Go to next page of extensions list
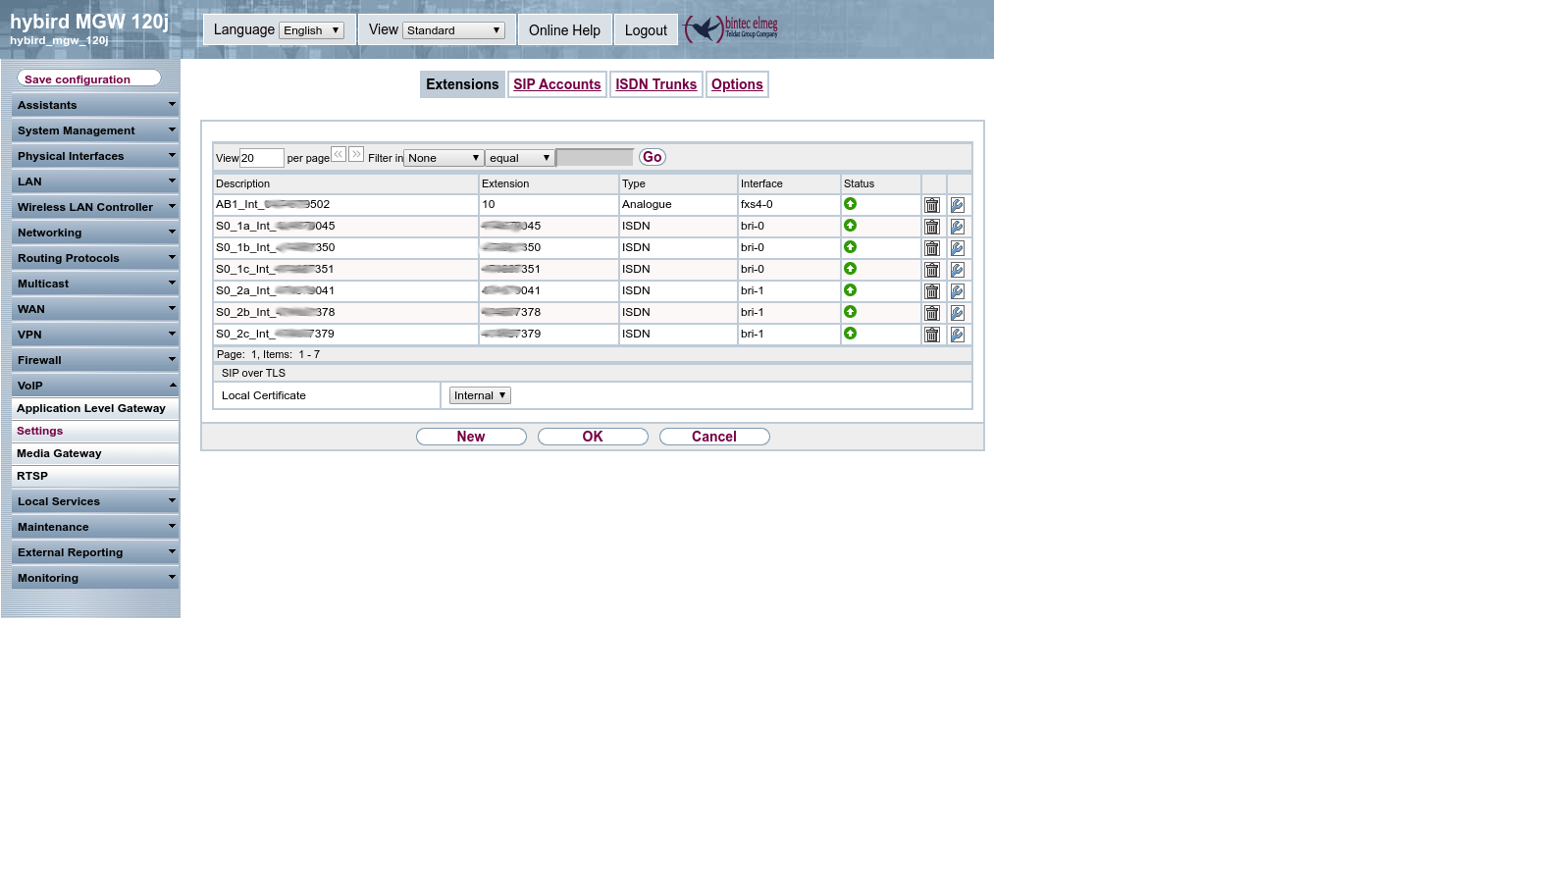Image resolution: width=1568 pixels, height=881 pixels. coord(356,154)
